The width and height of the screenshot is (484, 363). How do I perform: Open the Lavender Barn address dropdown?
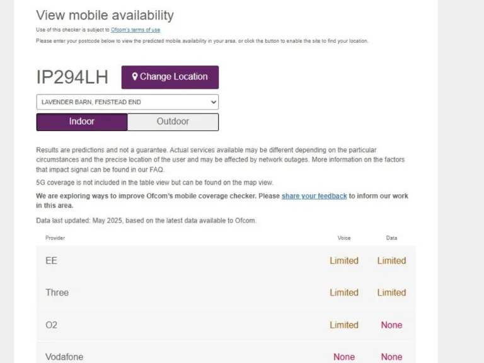[x=127, y=102]
